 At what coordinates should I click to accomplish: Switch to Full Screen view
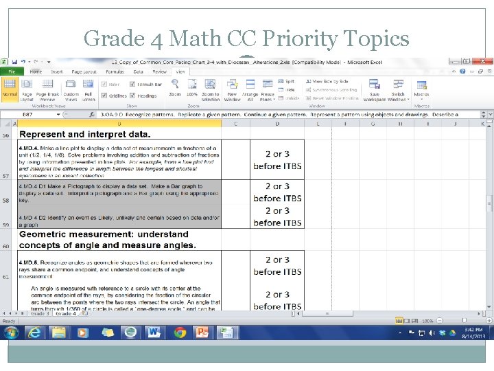tap(89, 90)
